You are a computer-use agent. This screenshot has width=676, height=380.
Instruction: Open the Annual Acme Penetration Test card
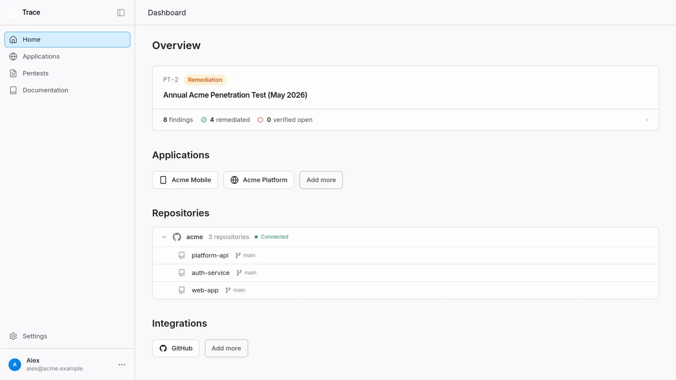(405, 98)
